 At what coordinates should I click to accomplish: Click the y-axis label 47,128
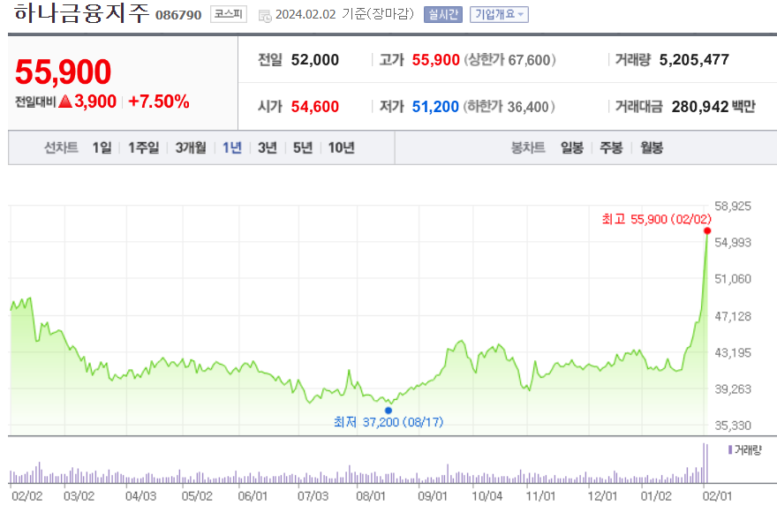click(x=733, y=316)
